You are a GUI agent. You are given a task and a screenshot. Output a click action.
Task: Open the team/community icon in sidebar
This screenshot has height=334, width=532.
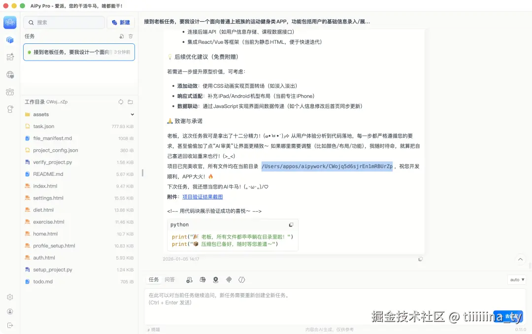click(10, 92)
